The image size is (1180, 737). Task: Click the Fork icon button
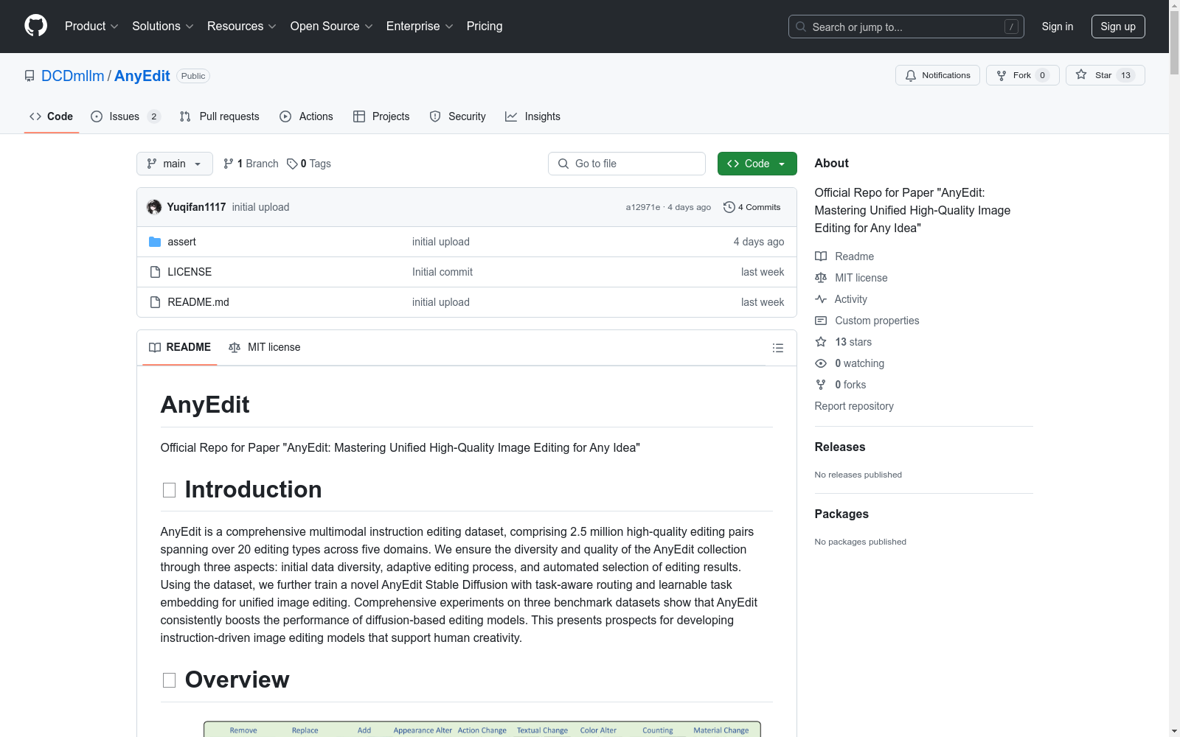tap(1002, 75)
